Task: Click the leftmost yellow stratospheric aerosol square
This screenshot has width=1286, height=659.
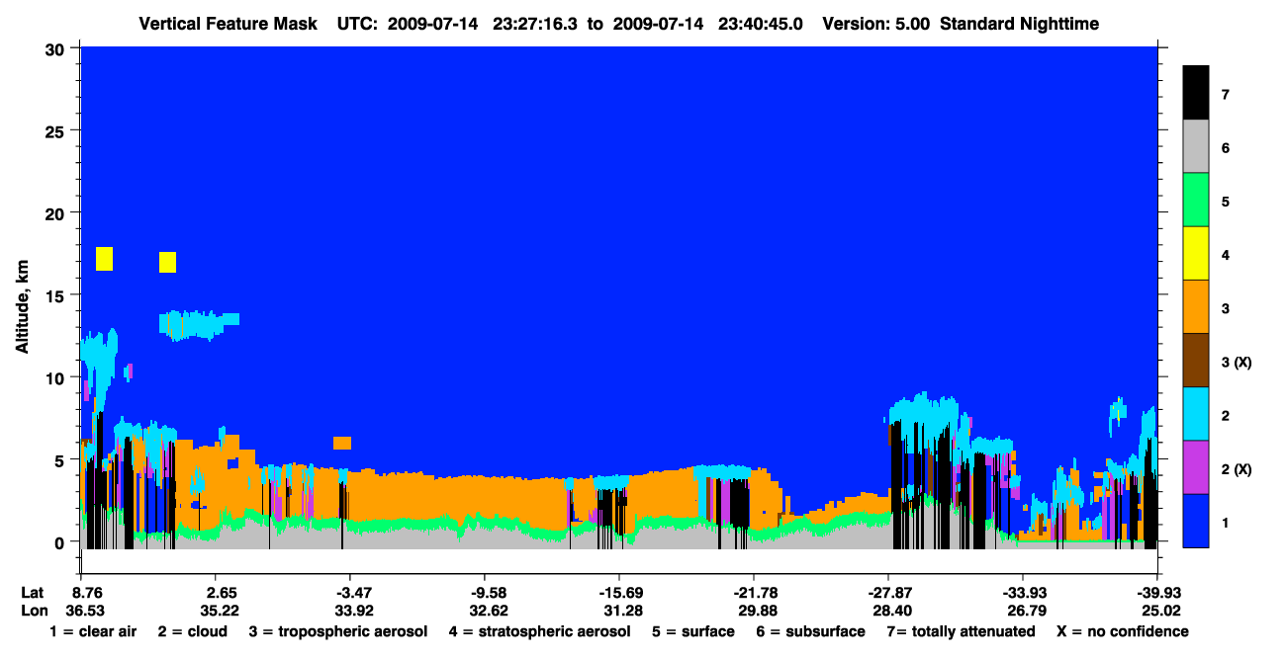Action: (x=104, y=259)
